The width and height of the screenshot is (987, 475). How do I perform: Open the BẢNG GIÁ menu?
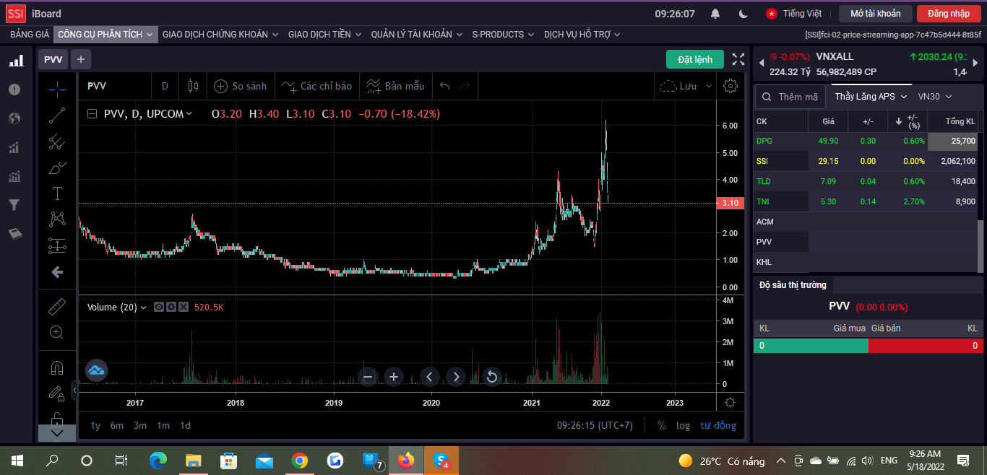click(x=30, y=34)
